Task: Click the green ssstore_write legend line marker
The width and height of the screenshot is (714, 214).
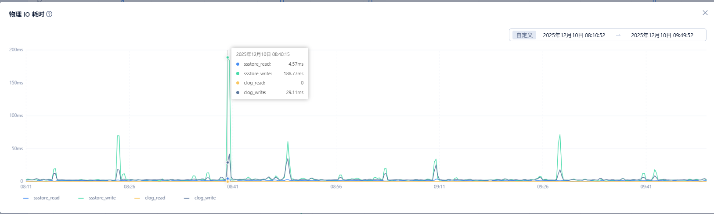Action: point(81,198)
